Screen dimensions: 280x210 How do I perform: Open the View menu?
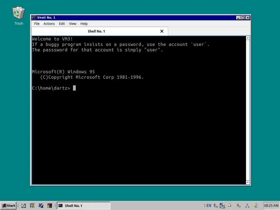72,24
